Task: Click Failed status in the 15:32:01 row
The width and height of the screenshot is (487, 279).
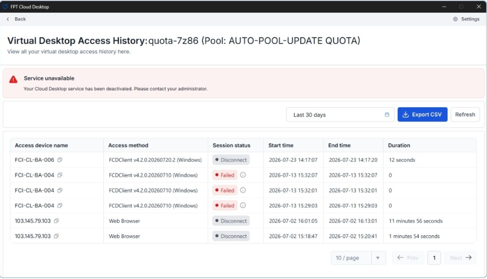Action: coord(225,190)
